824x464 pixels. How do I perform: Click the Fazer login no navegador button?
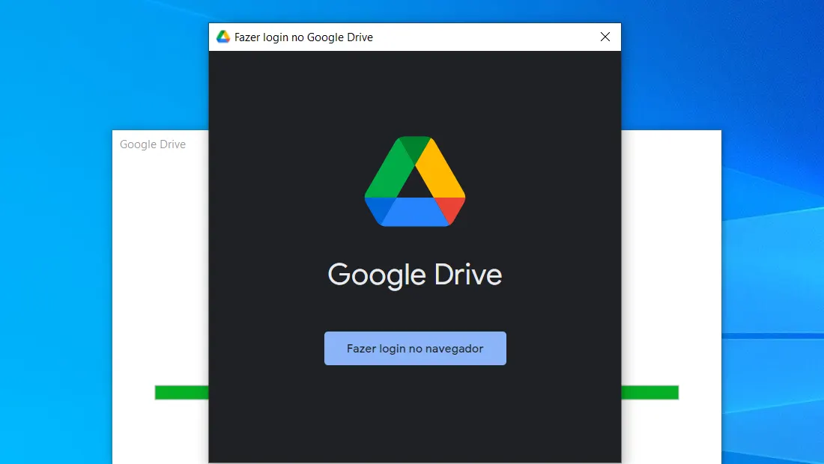click(x=415, y=348)
